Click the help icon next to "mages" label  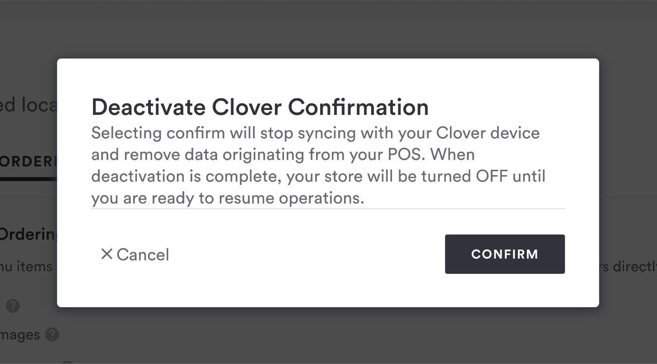pyautogui.click(x=52, y=335)
